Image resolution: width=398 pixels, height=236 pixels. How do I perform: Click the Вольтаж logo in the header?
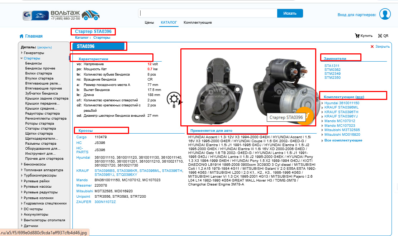[x=61, y=15]
